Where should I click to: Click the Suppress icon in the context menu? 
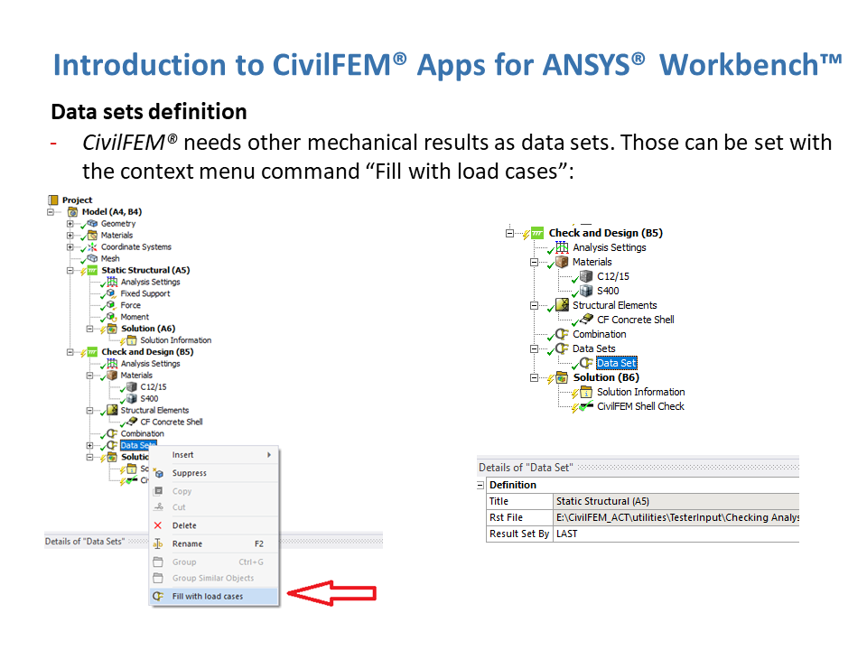coord(158,473)
